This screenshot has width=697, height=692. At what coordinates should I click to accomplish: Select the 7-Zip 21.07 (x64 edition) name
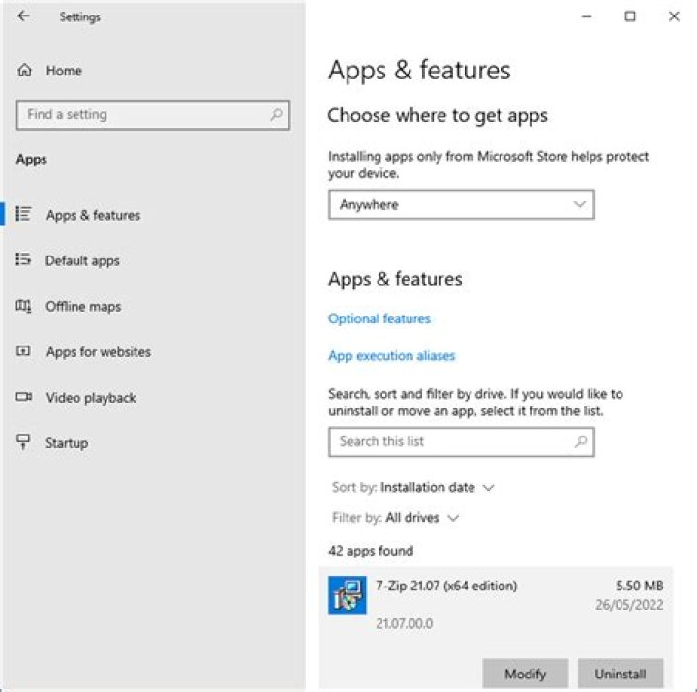click(x=446, y=586)
